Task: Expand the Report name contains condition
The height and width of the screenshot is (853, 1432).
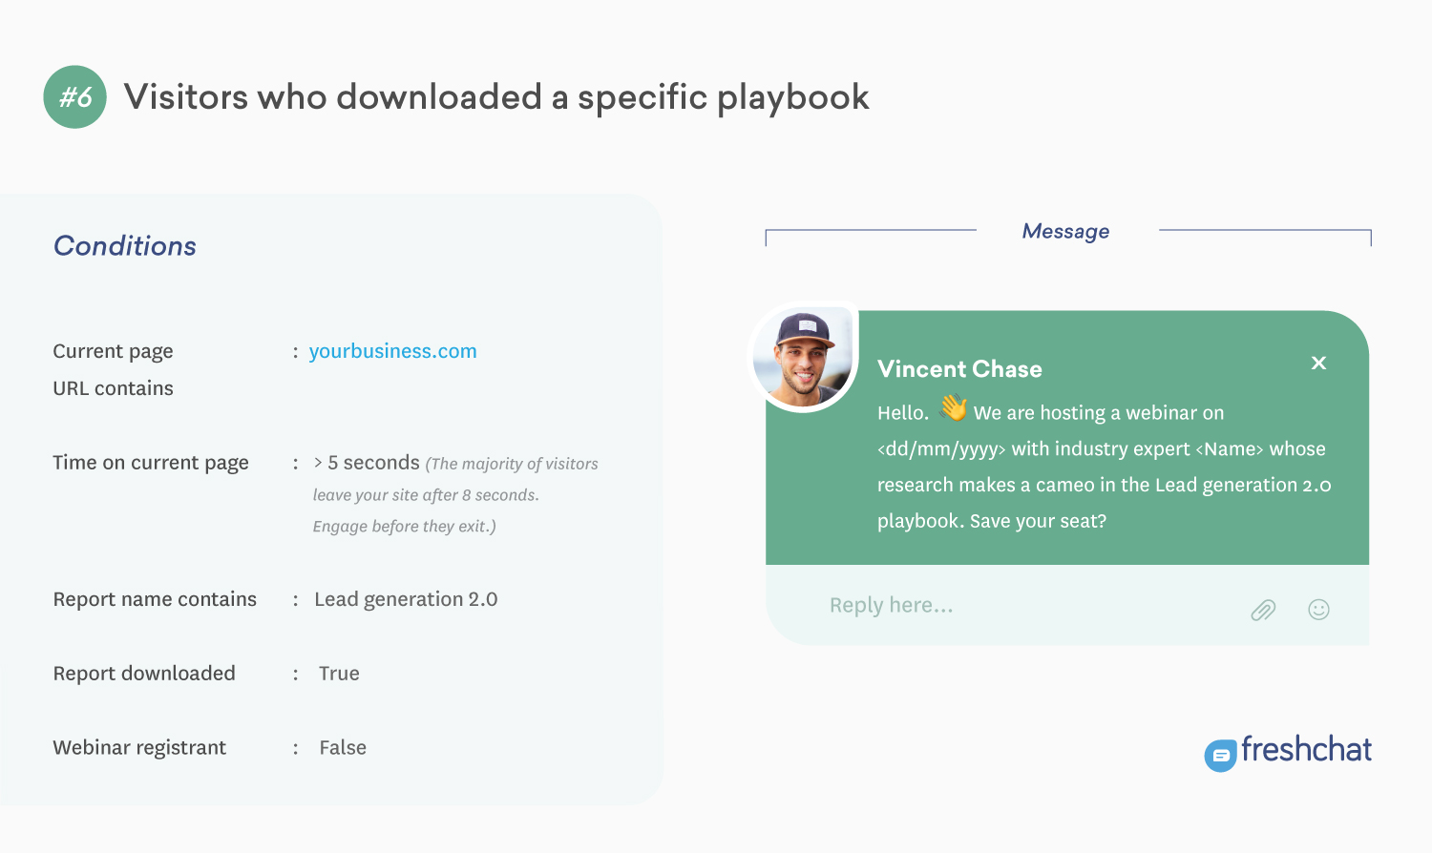Action: point(155,599)
